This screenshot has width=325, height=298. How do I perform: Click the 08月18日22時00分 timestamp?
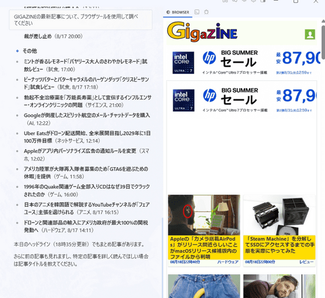260,262
